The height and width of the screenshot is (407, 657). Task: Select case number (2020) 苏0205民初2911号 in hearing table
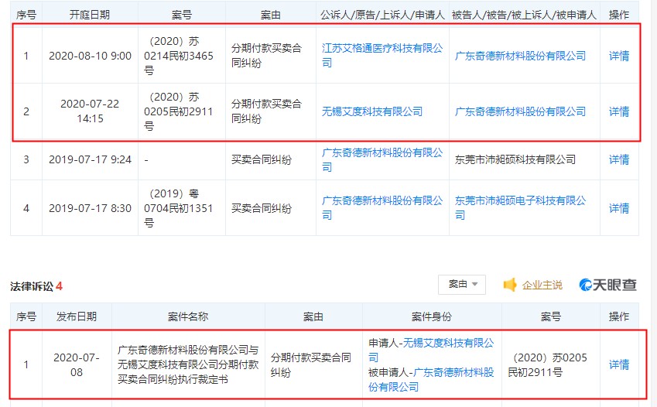click(178, 111)
